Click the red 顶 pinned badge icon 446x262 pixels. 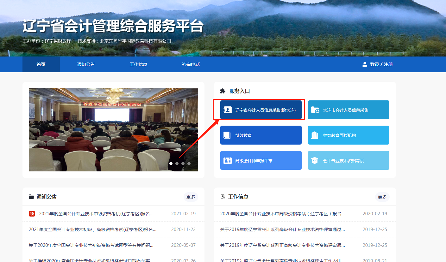[x=32, y=214]
